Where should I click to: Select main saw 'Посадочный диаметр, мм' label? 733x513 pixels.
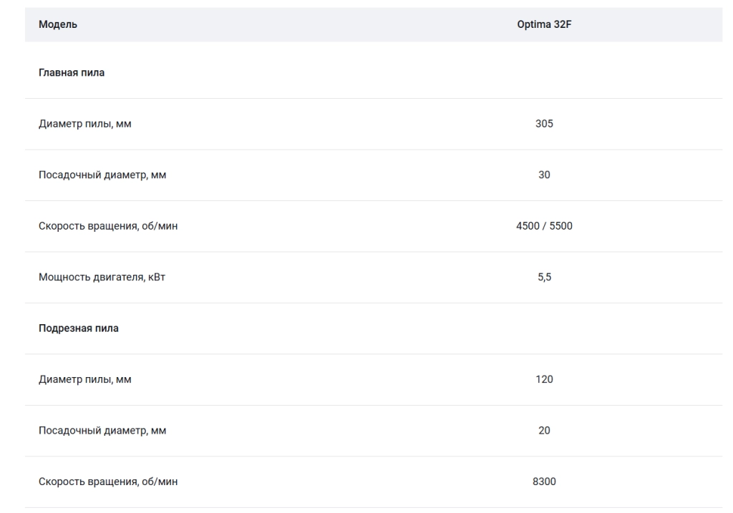pos(102,175)
